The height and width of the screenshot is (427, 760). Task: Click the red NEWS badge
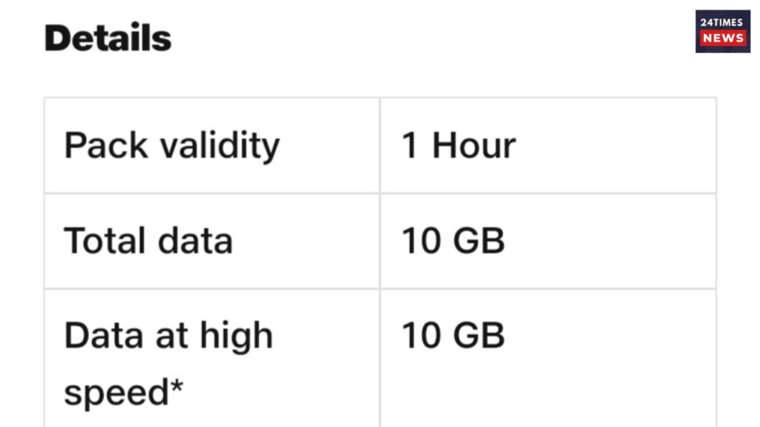tap(723, 39)
